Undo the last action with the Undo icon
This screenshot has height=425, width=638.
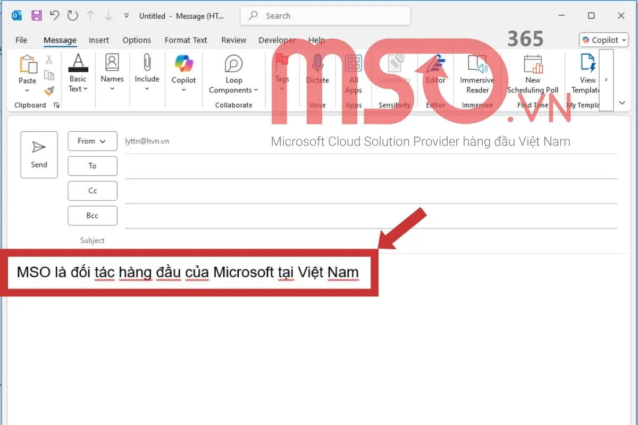pyautogui.click(x=54, y=15)
